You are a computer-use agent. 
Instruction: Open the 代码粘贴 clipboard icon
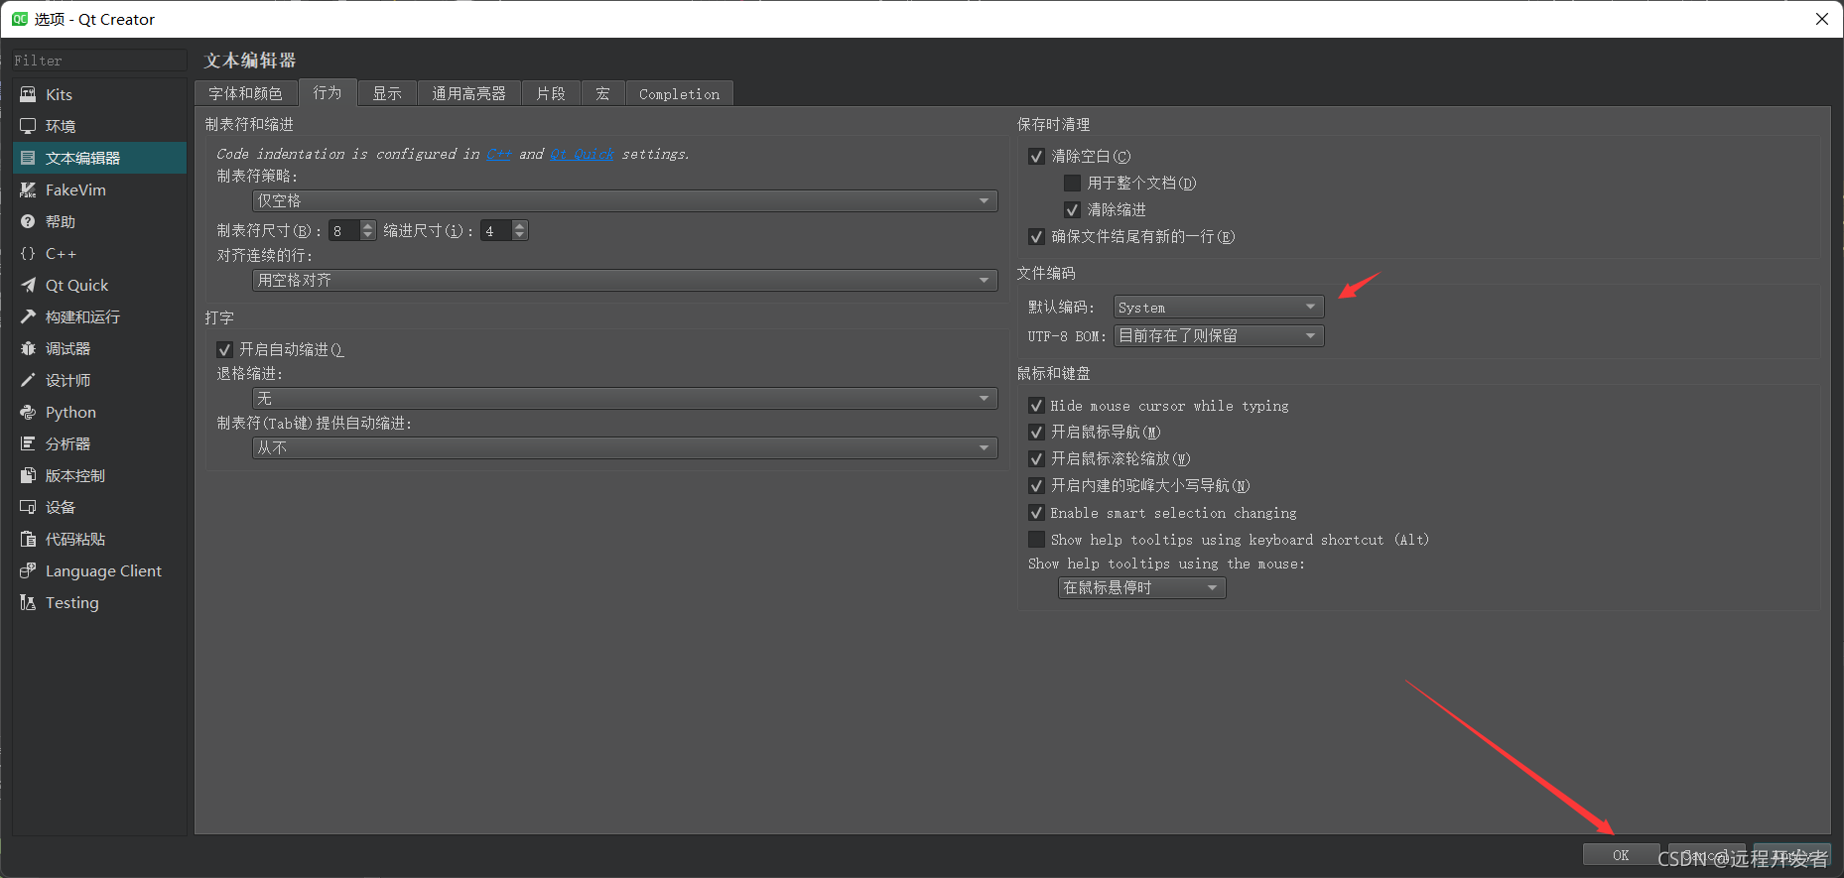click(x=28, y=539)
